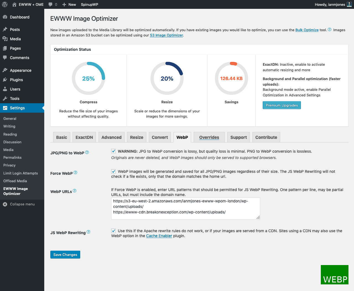Open the WordPress logo menu
Screen dimensions: 354x291
(5, 4)
